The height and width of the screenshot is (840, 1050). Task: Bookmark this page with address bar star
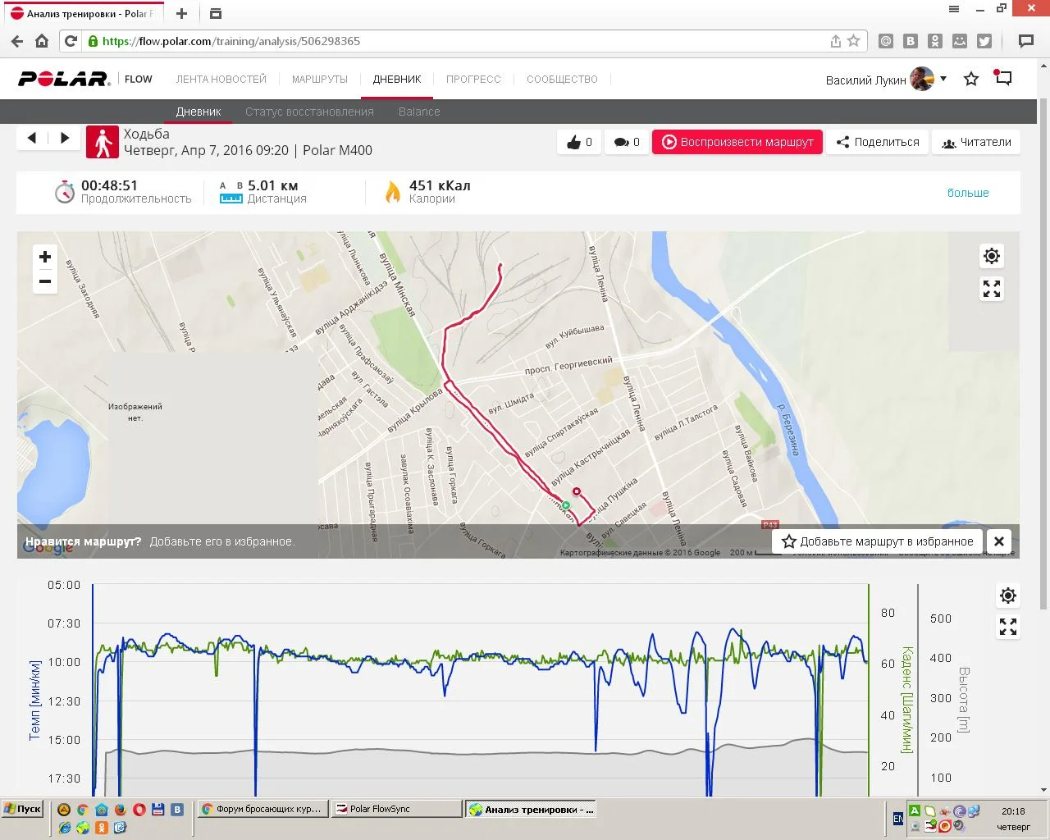(854, 41)
